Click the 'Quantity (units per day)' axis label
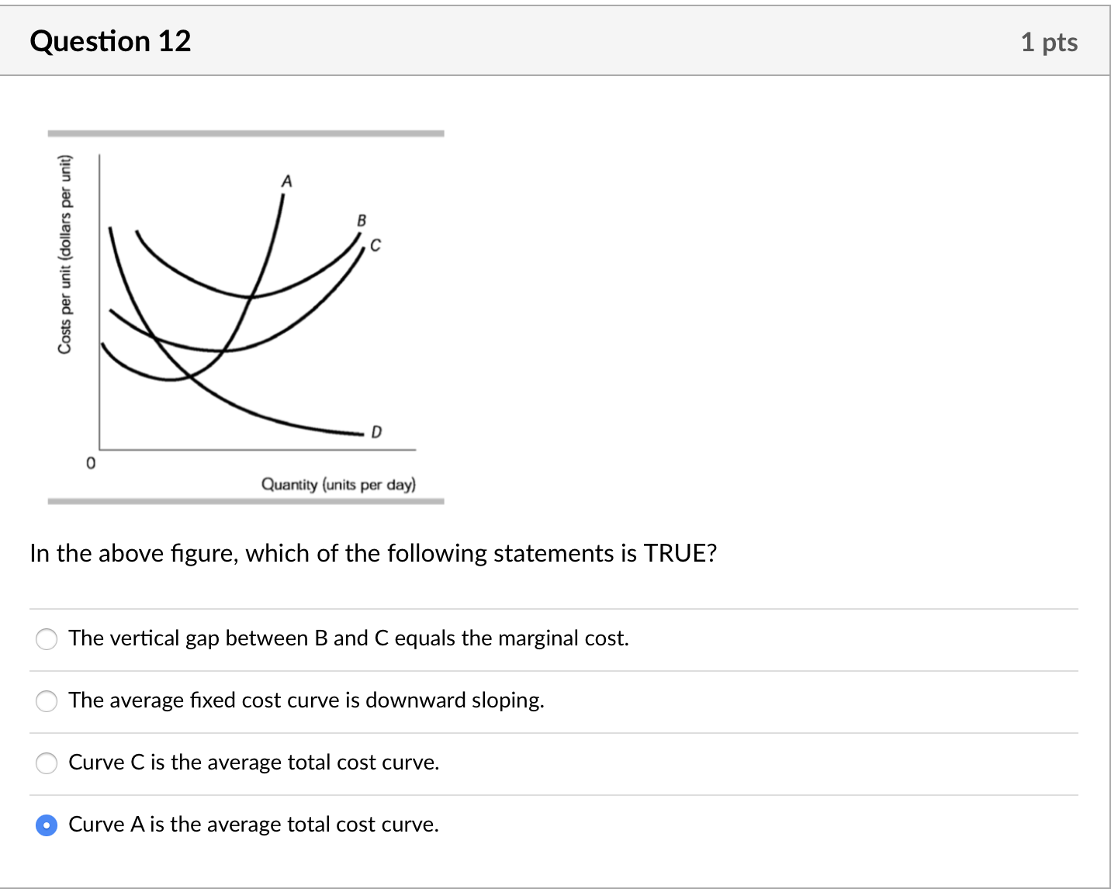The width and height of the screenshot is (1111, 889). 337,486
